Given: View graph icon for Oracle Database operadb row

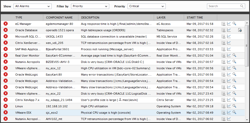Looking at the screenshot, I should pos(229,30).
